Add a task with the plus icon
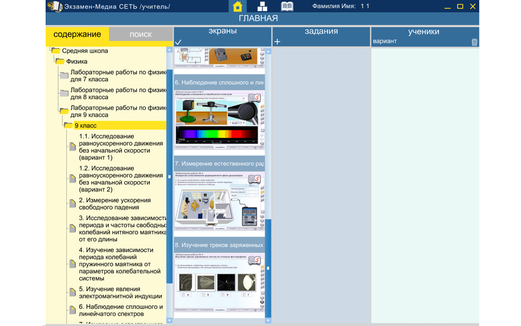This screenshot has height=326, width=521. coord(277,41)
